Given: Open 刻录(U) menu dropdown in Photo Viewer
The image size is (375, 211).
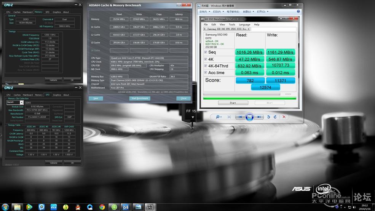Looking at the screenshot, I should point(248,11).
